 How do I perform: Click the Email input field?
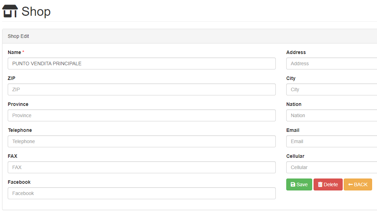pyautogui.click(x=331, y=141)
